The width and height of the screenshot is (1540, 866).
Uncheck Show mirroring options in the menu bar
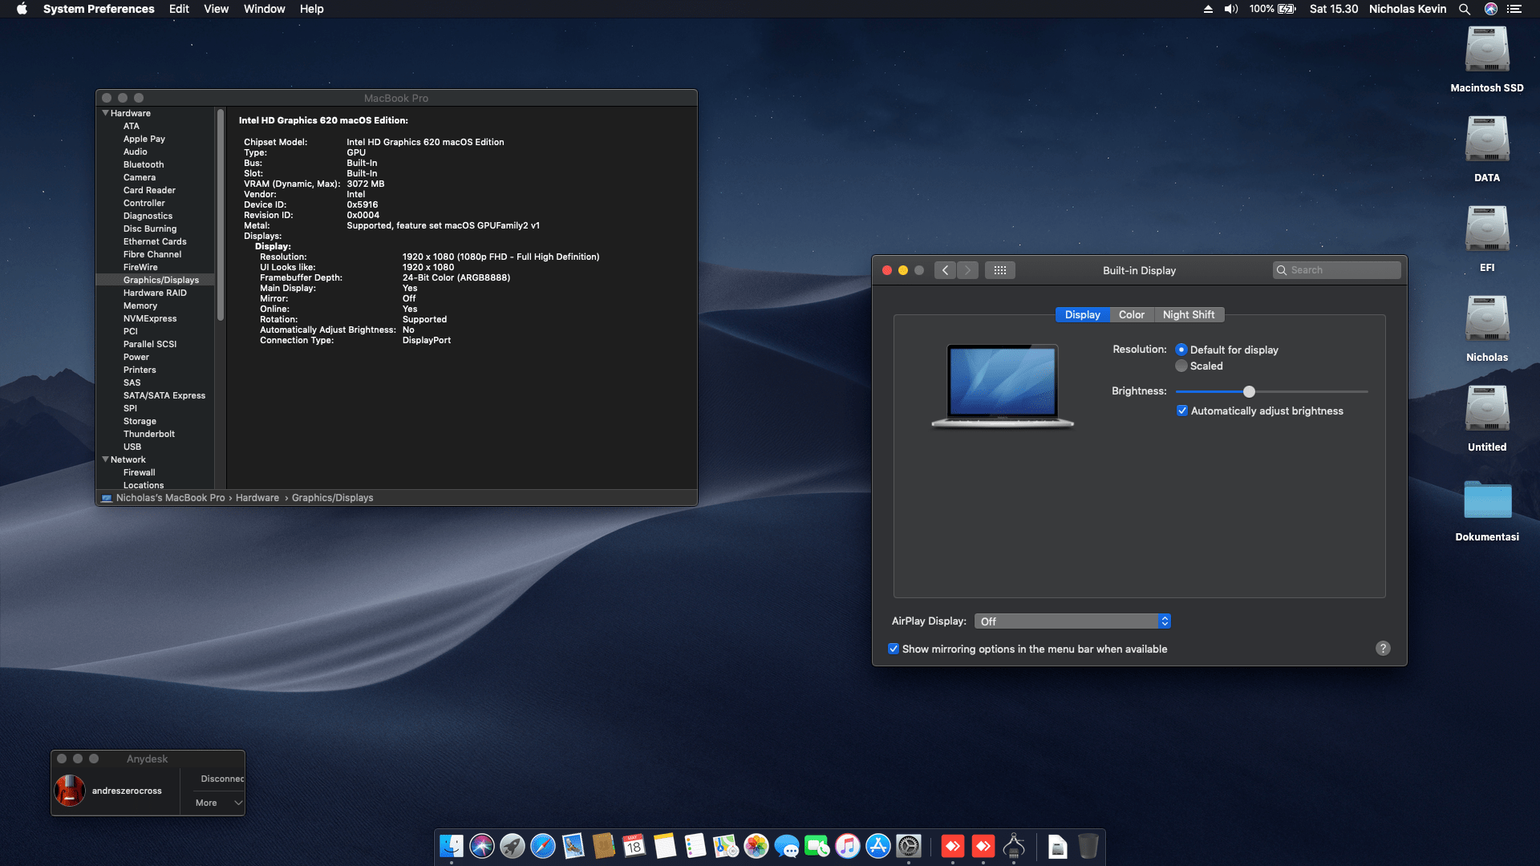pyautogui.click(x=894, y=649)
